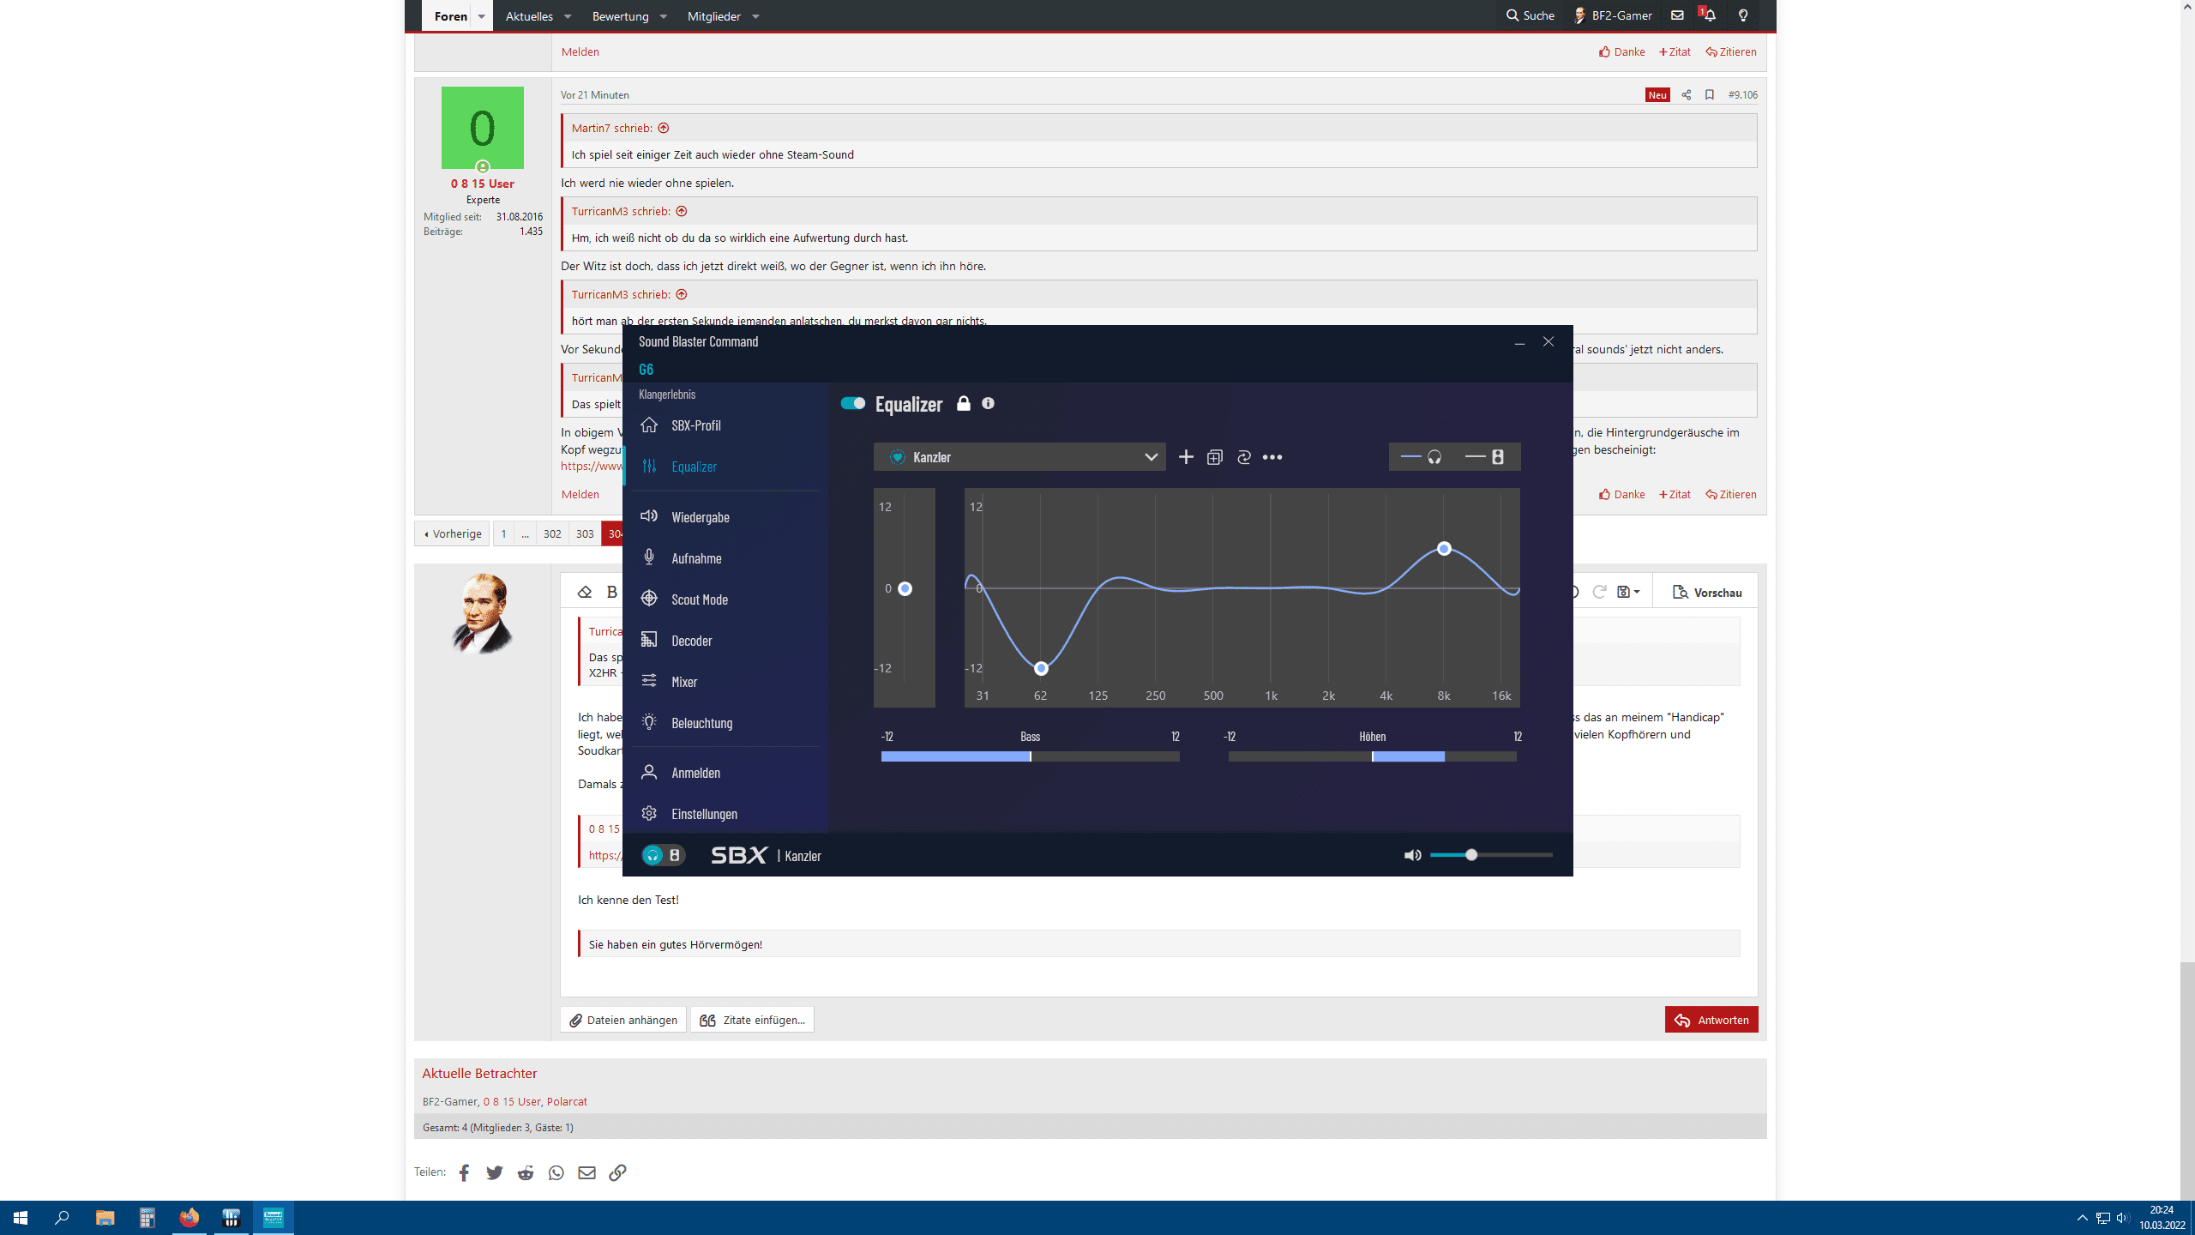Screen dimensions: 2195x1235
Task: Open the Equalizer info icon
Action: pyautogui.click(x=988, y=403)
